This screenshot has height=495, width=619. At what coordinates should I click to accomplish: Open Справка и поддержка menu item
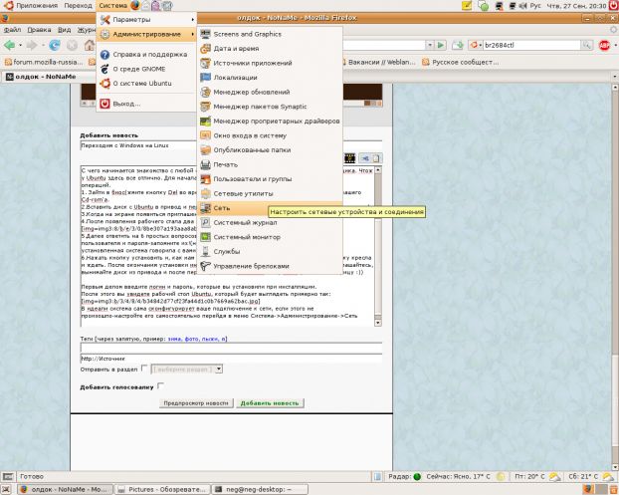click(149, 54)
